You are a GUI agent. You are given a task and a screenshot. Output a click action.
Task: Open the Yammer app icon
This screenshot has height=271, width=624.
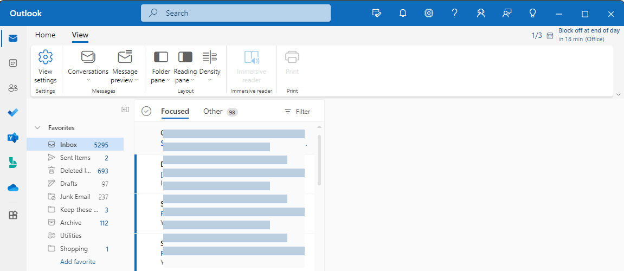13,138
